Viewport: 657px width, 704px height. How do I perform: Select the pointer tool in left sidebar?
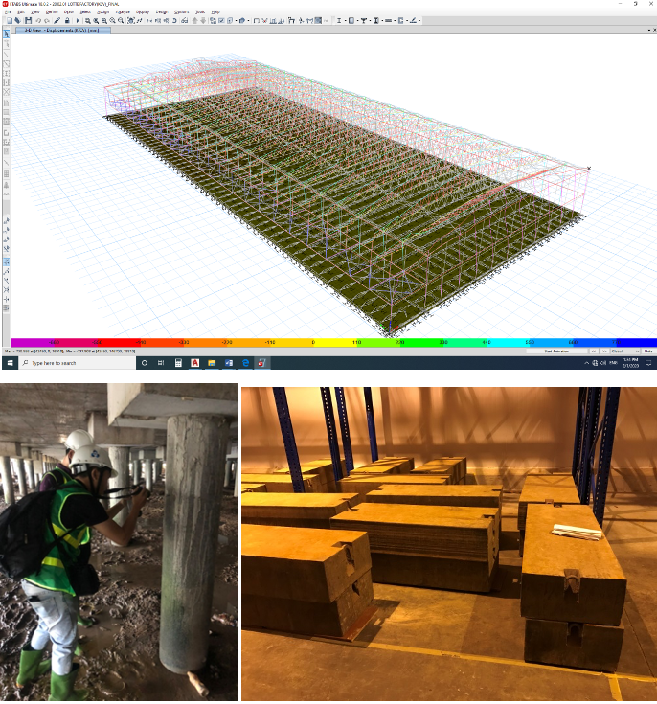(7, 34)
